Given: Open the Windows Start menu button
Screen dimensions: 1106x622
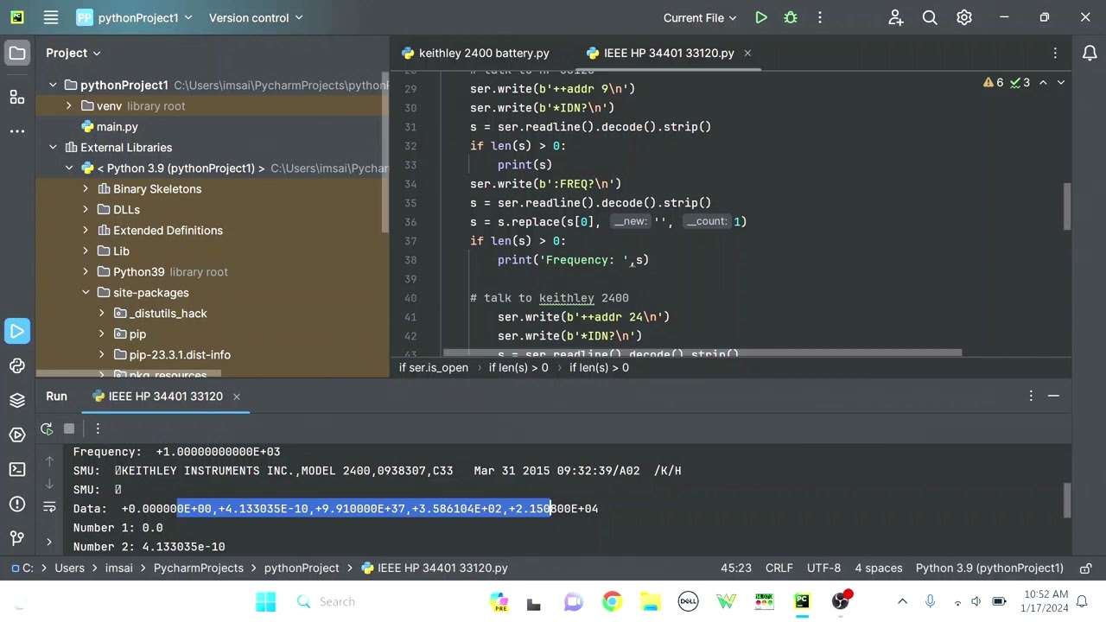Looking at the screenshot, I should (x=265, y=601).
